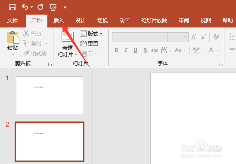Expand the 粘贴 paste options arrow
The image size is (236, 164).
click(x=13, y=55)
